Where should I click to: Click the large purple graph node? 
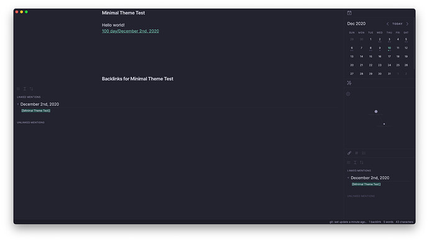376,111
